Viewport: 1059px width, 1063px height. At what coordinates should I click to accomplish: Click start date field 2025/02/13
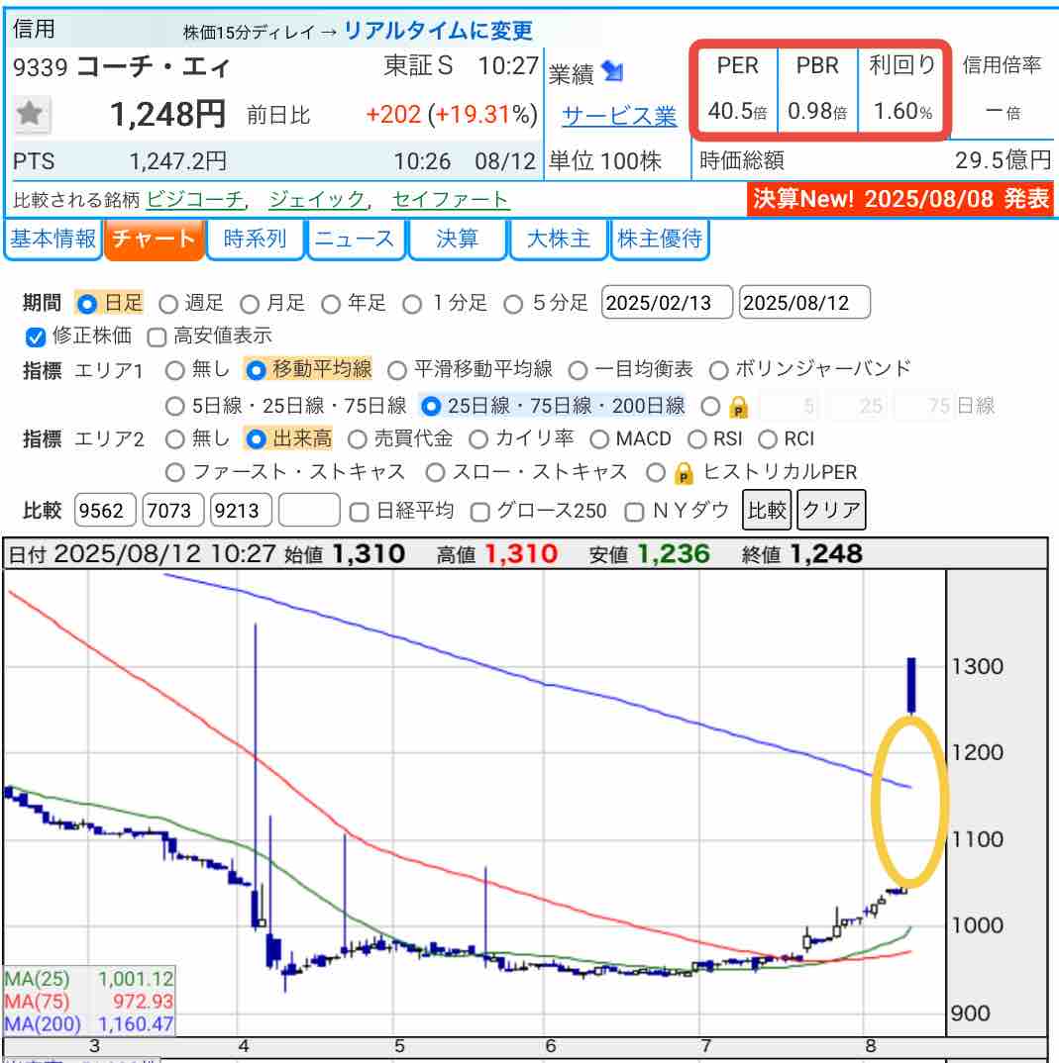point(666,302)
